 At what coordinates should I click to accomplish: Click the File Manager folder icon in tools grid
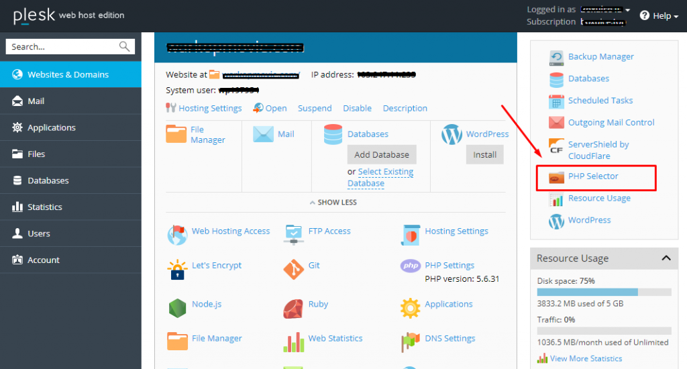pos(177,341)
